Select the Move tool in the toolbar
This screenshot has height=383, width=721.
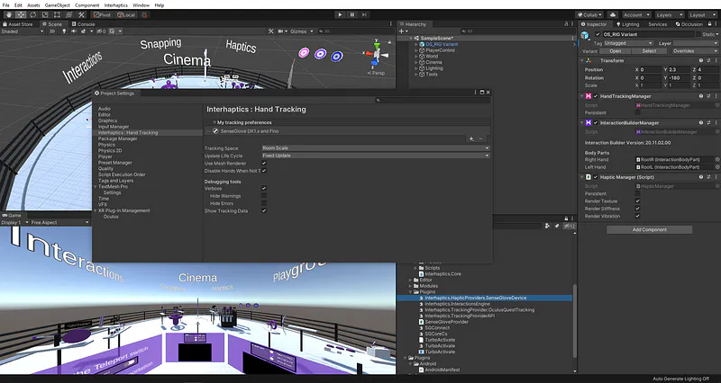click(x=21, y=14)
